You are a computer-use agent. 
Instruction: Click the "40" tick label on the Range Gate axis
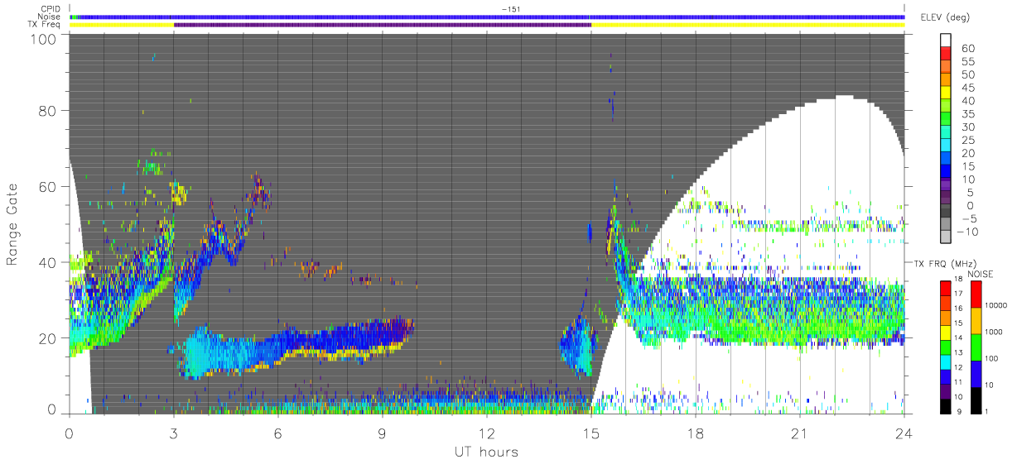pos(47,262)
